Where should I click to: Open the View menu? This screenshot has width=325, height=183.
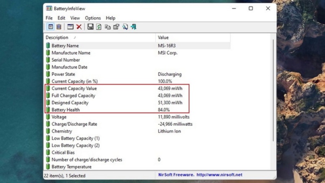75,18
